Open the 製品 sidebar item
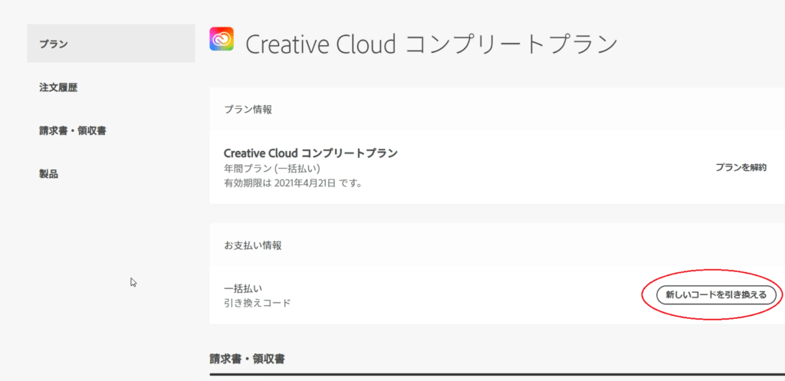This screenshot has height=381, width=785. tap(48, 174)
